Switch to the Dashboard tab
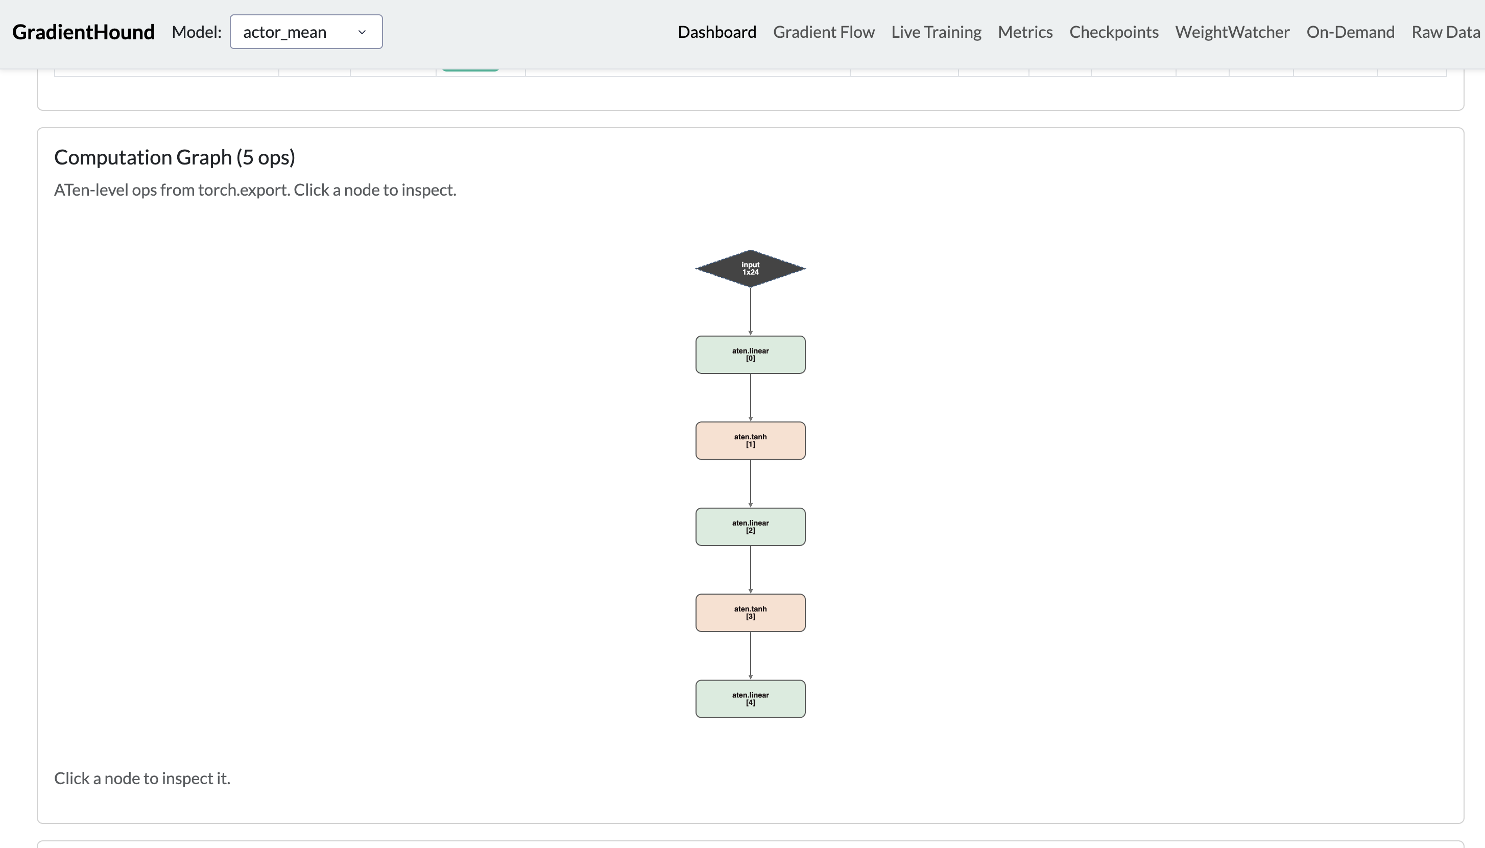The image size is (1485, 848). pos(716,32)
